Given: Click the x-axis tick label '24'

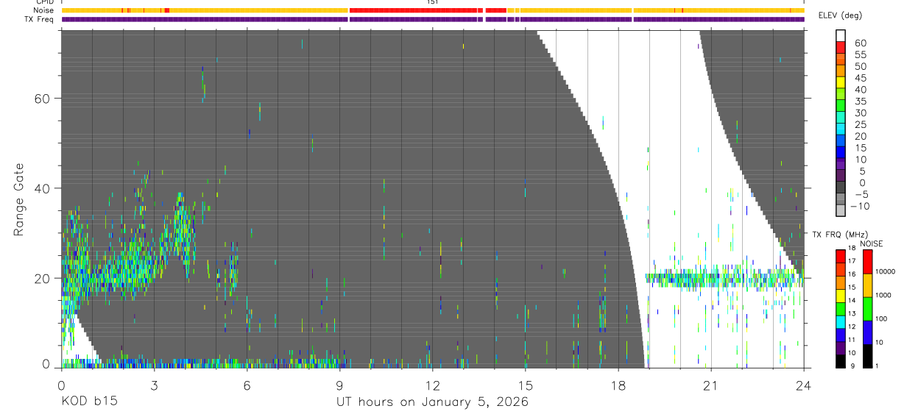Looking at the screenshot, I should pos(804,385).
